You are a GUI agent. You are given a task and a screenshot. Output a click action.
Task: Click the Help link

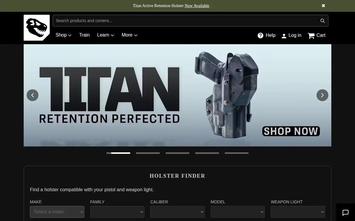[x=267, y=35]
